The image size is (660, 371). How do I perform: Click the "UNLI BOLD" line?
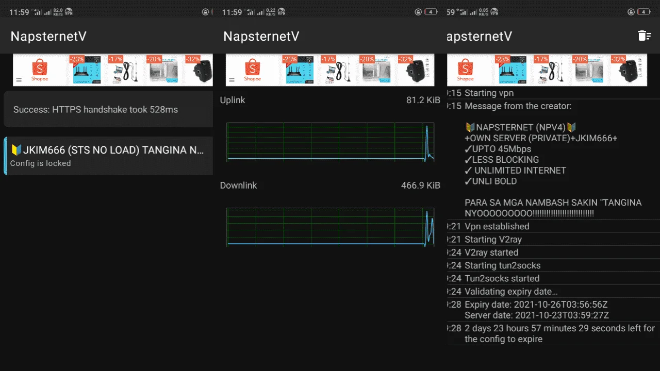click(x=491, y=181)
